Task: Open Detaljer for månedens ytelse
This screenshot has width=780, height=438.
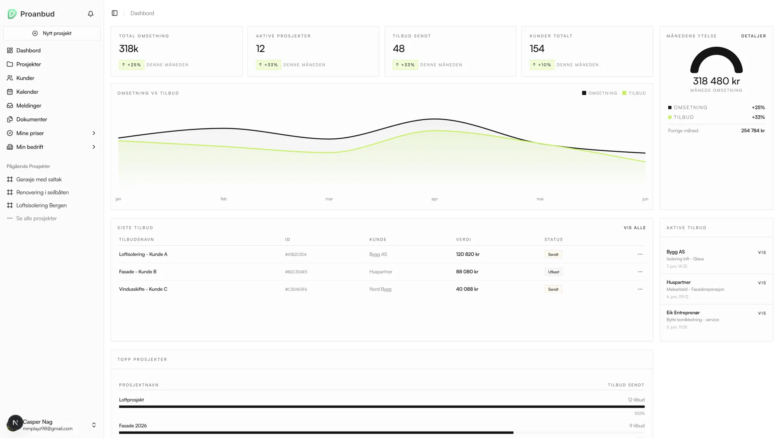Action: pos(753,36)
